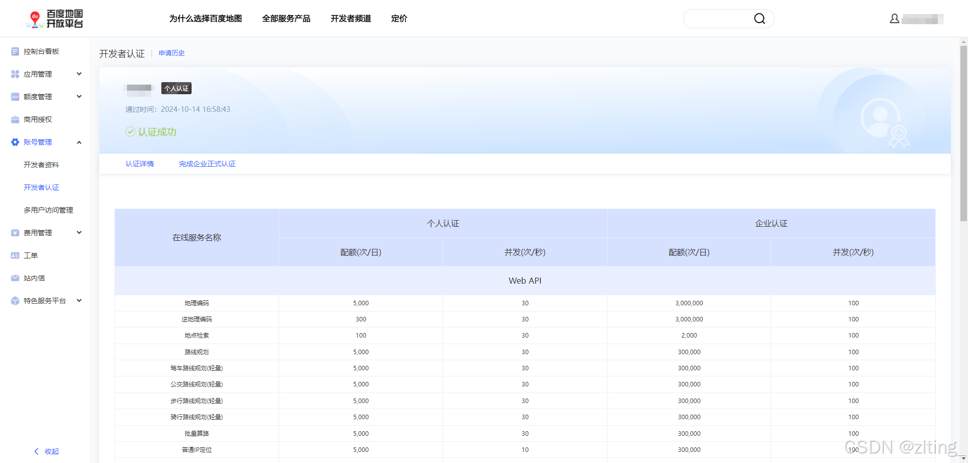The width and height of the screenshot is (968, 463).
Task: Click 骑行路线规划(轻量) row name
Action: [197, 417]
